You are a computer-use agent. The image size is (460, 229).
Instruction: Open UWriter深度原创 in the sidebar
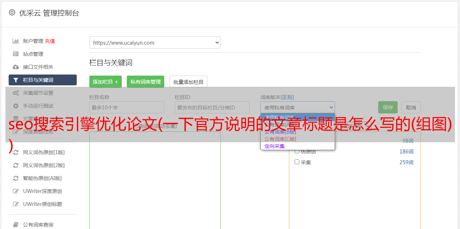point(43,191)
